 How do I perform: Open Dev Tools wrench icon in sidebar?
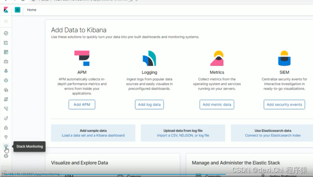click(6, 137)
